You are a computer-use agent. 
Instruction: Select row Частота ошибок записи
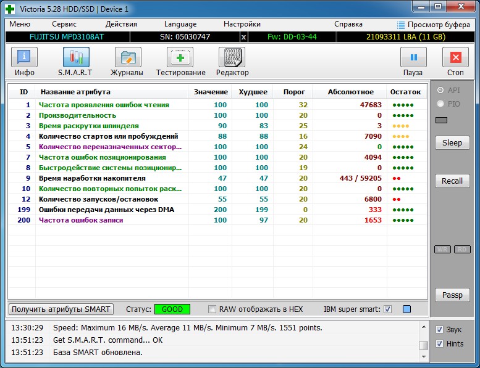click(x=217, y=220)
